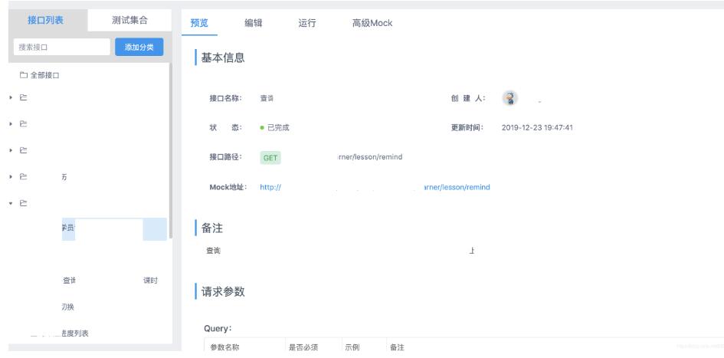The height and width of the screenshot is (358, 724).
Task: Switch to the 接口列表 tab
Action: 45,20
